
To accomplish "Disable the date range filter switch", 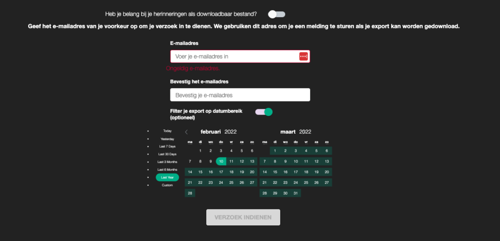I will point(264,112).
